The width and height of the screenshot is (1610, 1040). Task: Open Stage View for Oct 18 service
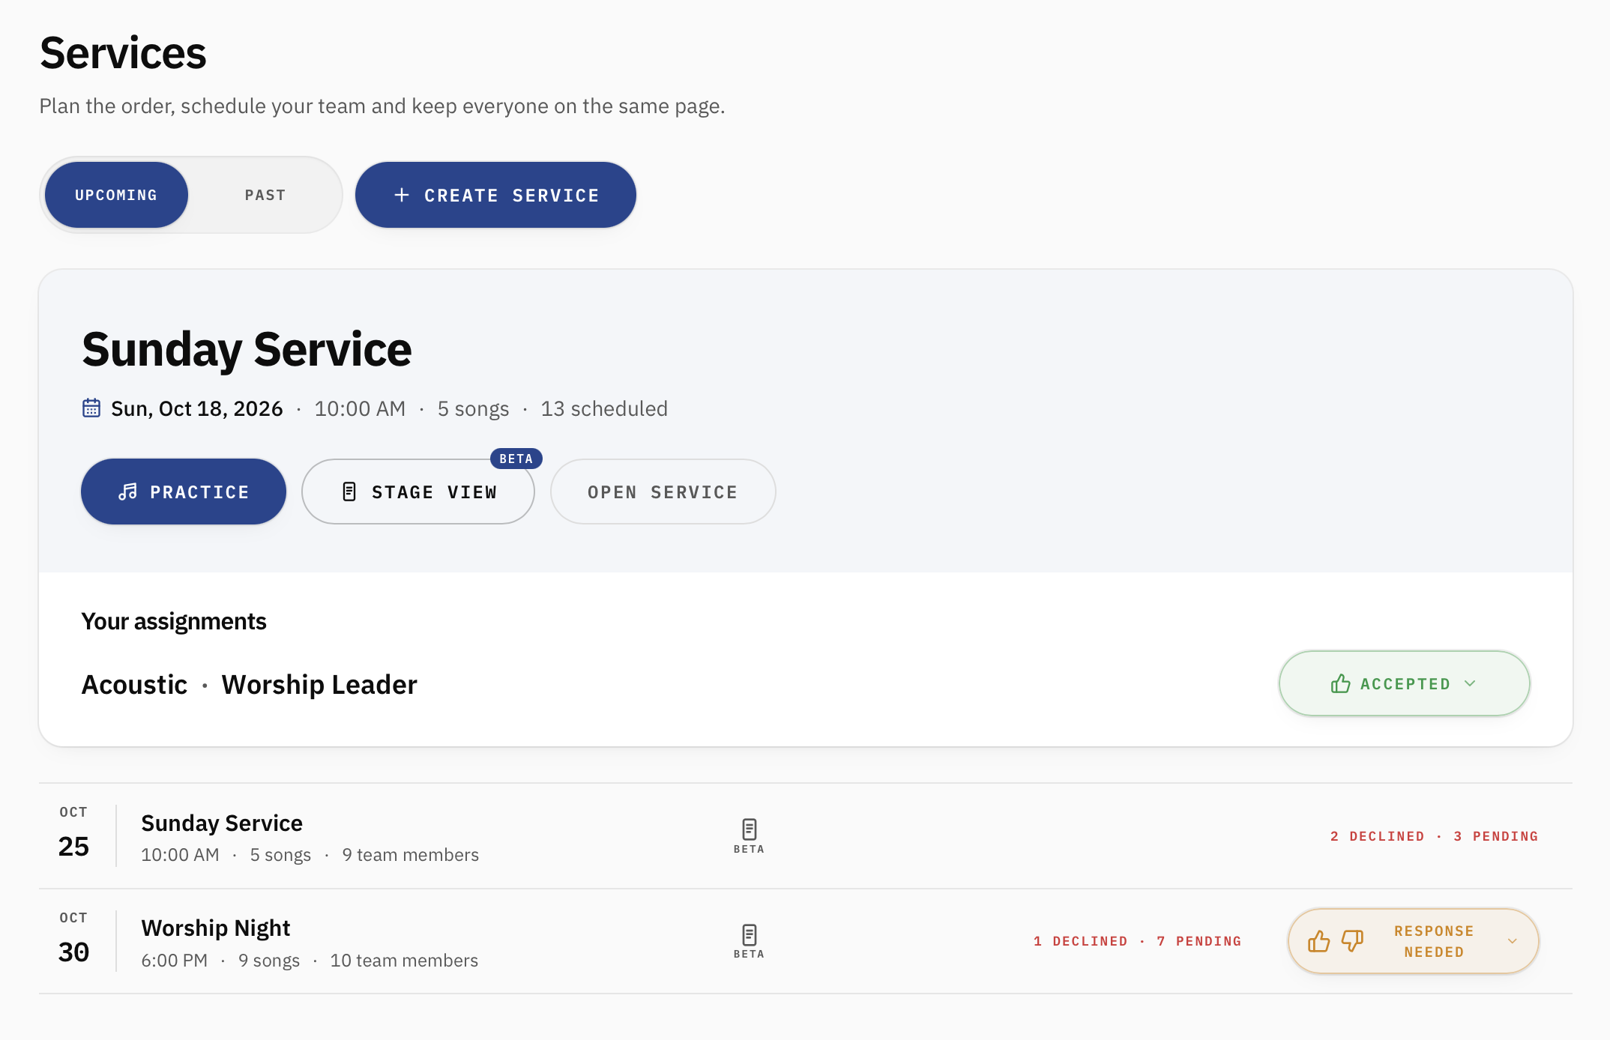point(418,492)
